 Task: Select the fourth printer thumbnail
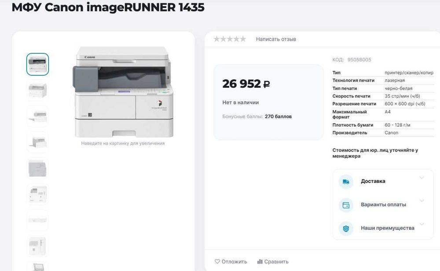coord(37,142)
